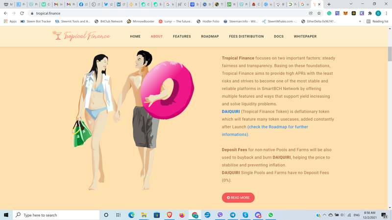Click the READ MORE button
The width and height of the screenshot is (392, 220).
tap(238, 198)
